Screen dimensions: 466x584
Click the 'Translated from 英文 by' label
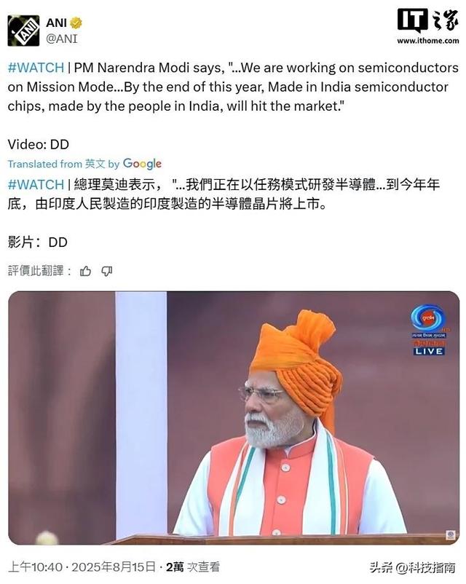click(63, 164)
